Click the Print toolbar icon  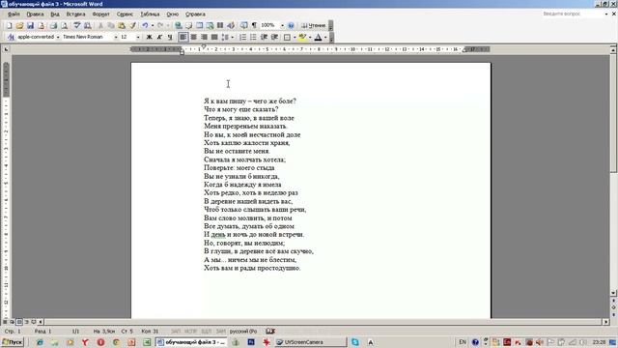(x=53, y=25)
